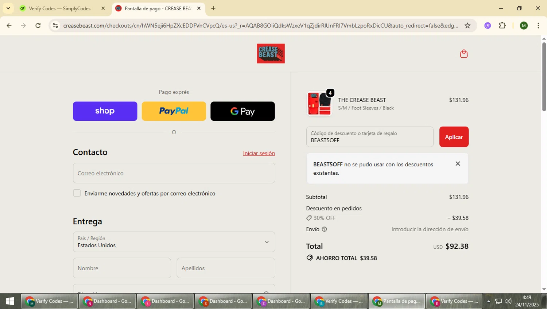This screenshot has height=309, width=547.
Task: Open a new browser tab
Action: (213, 8)
